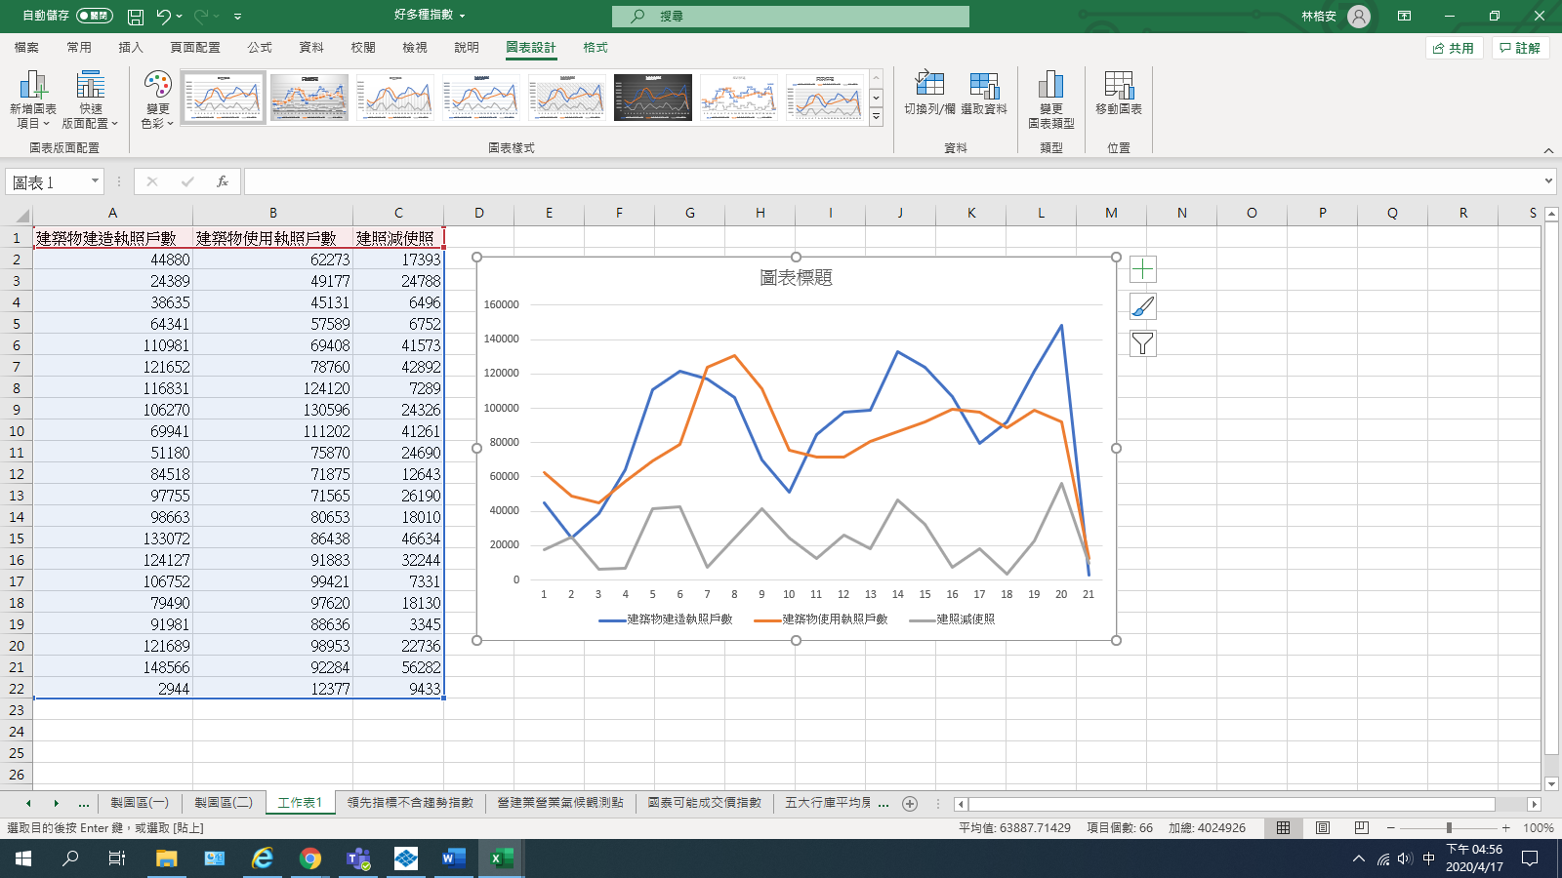Image resolution: width=1562 pixels, height=878 pixels.
Task: Open Google Chrome from the taskbar
Action: (x=310, y=858)
